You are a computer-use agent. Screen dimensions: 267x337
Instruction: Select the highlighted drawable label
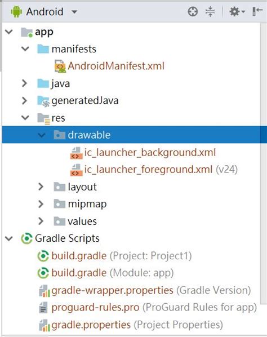(89, 135)
